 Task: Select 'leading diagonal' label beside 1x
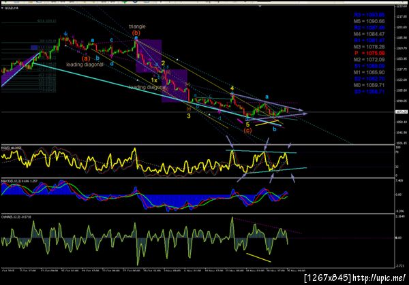click(x=147, y=87)
